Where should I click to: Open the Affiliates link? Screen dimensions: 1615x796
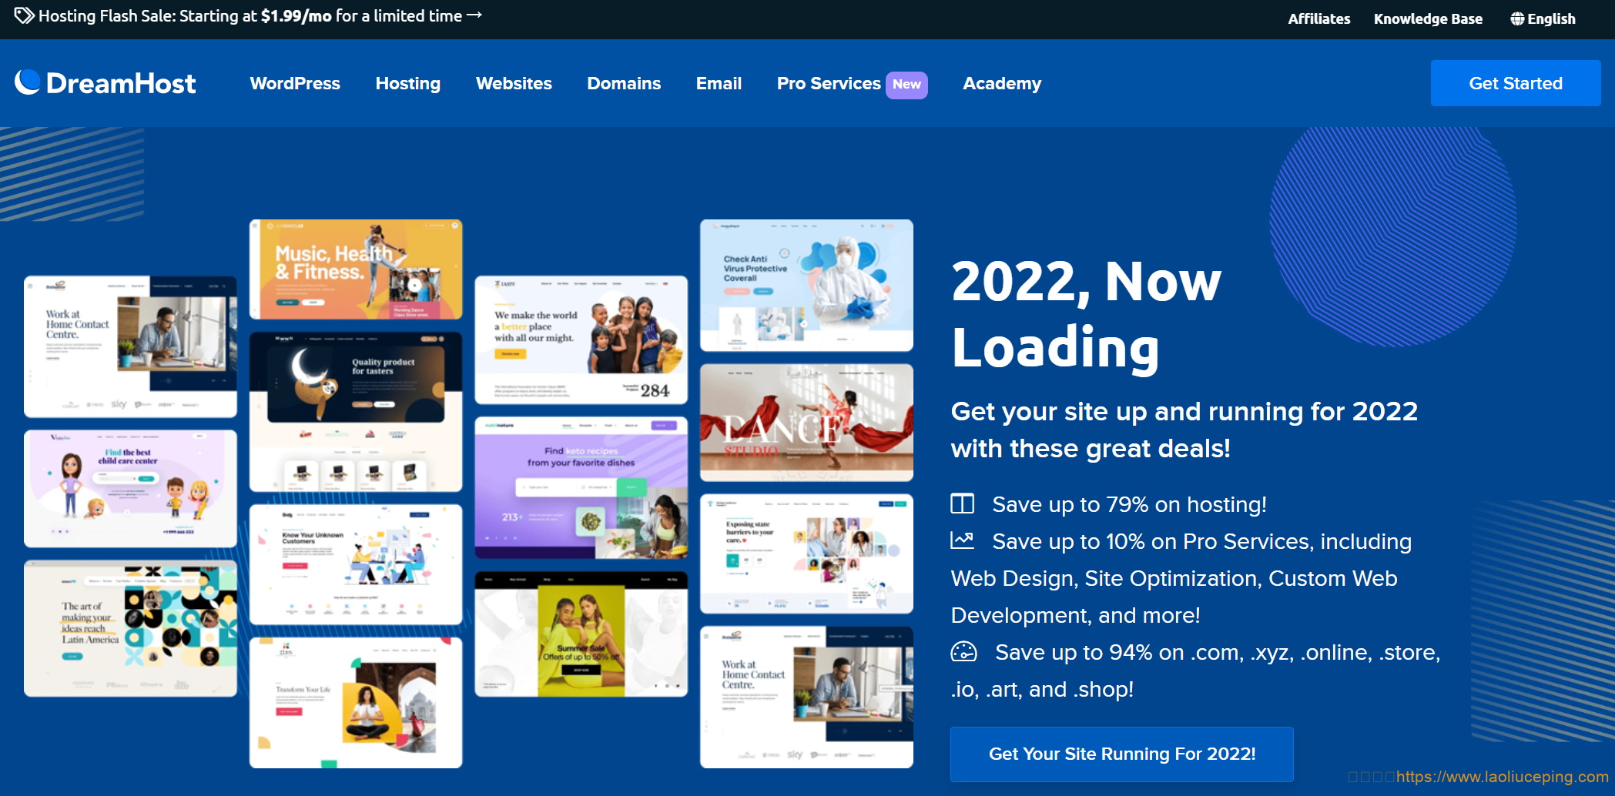(x=1318, y=19)
